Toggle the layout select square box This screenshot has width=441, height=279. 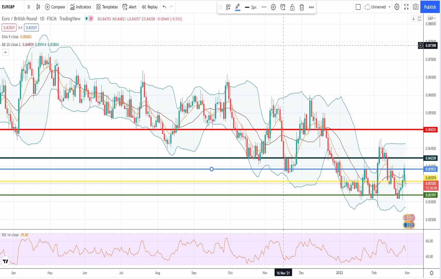tap(358, 7)
